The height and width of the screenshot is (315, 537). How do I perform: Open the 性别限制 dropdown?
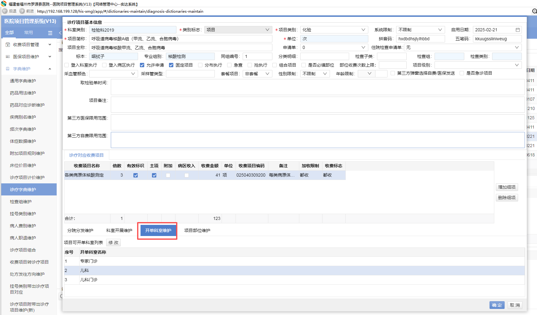point(315,74)
